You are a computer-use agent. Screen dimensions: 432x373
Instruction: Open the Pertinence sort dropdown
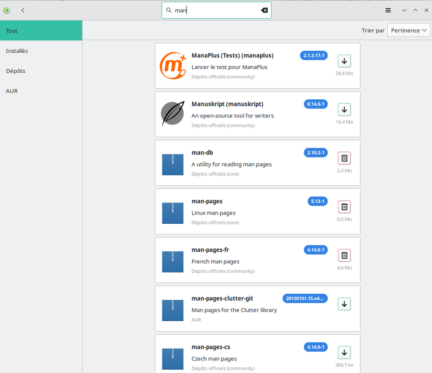pos(409,30)
